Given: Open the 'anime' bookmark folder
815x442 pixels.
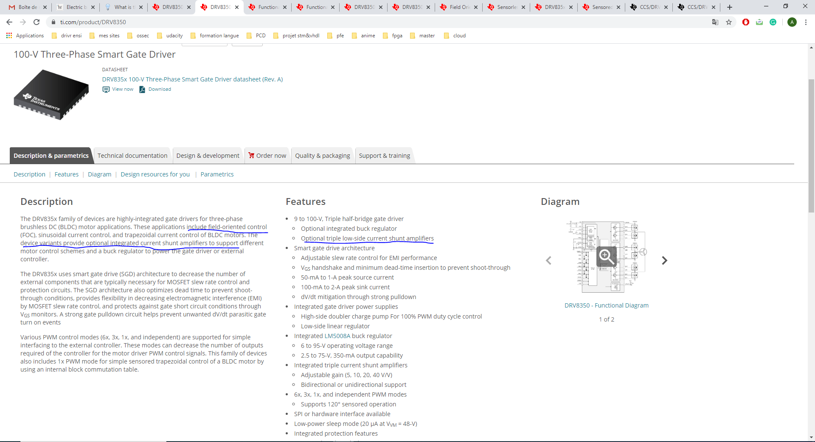Looking at the screenshot, I should (x=363, y=36).
